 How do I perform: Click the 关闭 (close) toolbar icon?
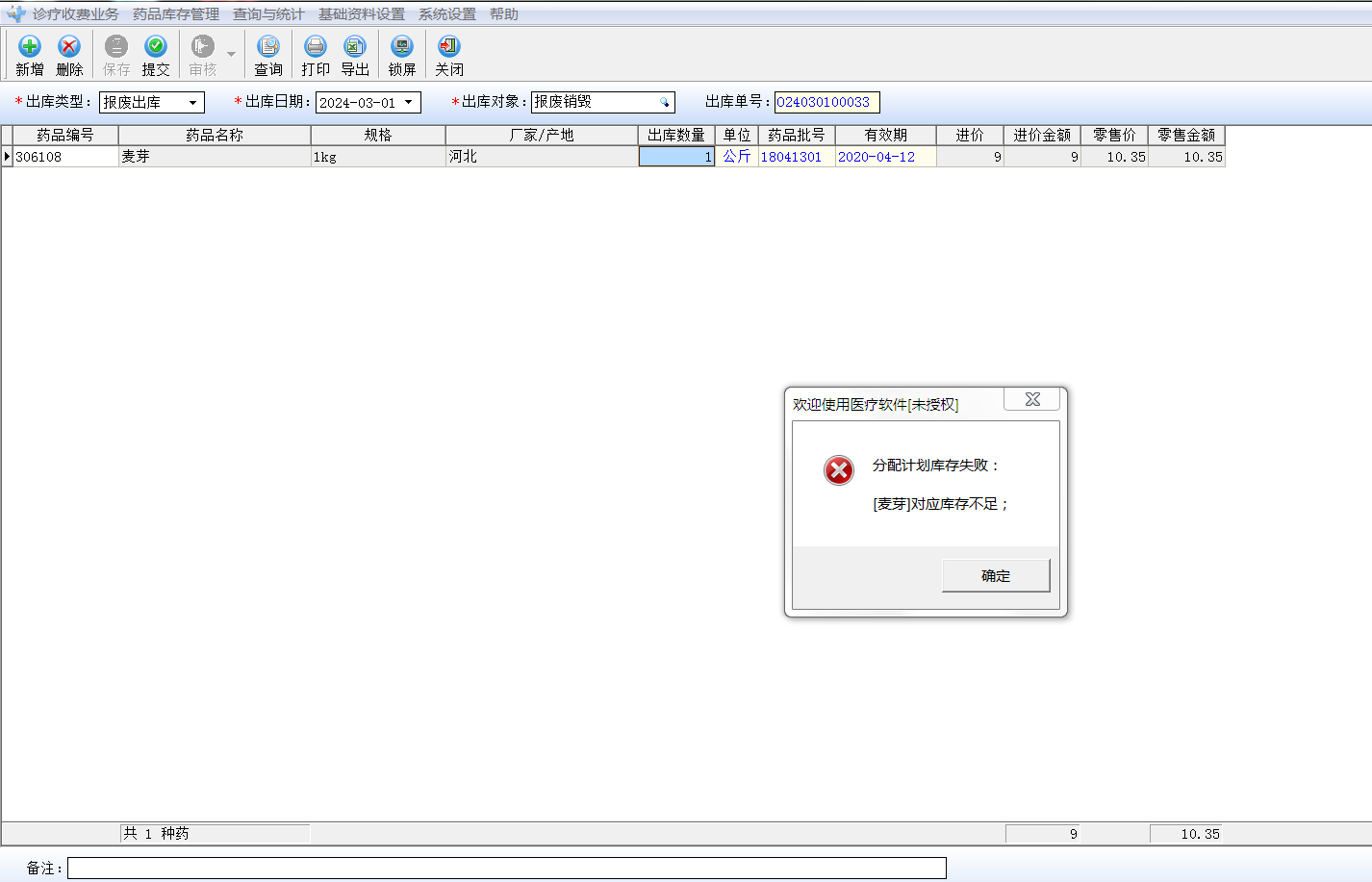pos(449,47)
